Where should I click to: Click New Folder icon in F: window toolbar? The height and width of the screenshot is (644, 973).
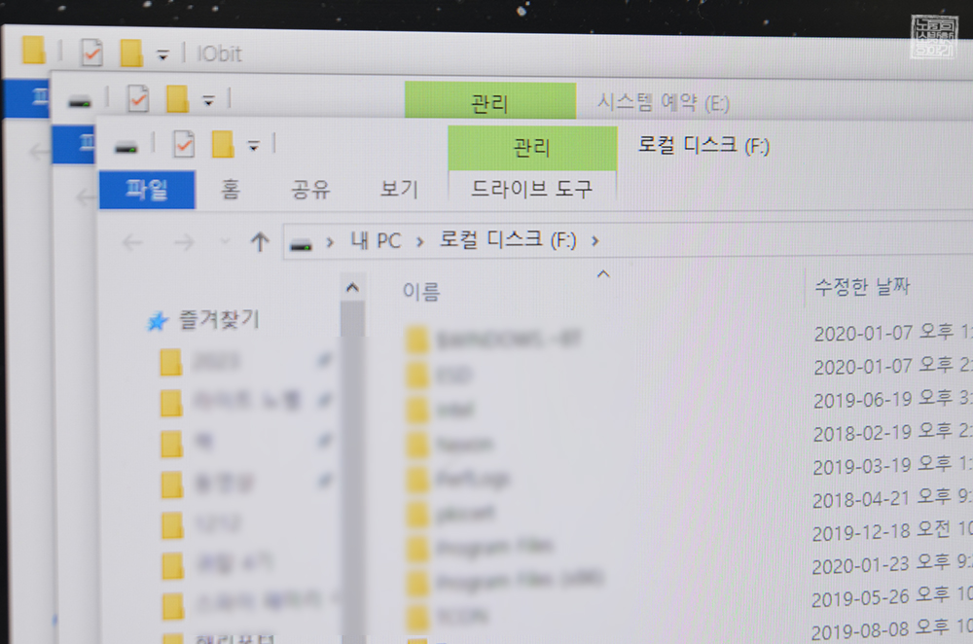click(223, 144)
